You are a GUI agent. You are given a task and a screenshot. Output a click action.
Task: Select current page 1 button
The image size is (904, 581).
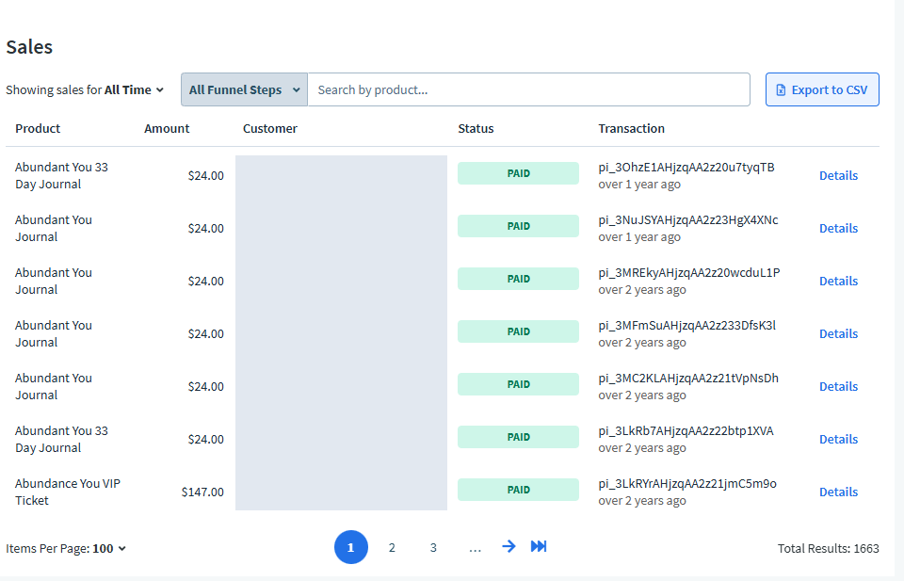click(351, 547)
